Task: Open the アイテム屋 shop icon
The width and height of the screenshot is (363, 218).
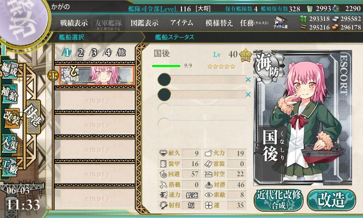Action: click(280, 23)
